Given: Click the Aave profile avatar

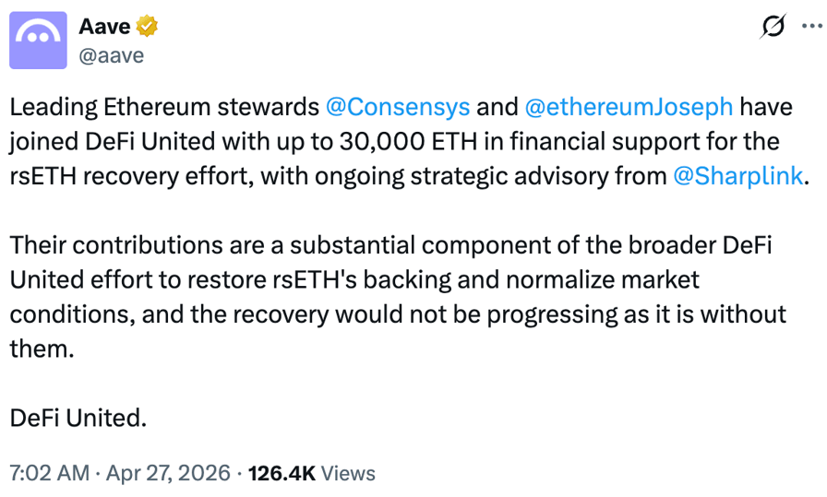Looking at the screenshot, I should tap(38, 41).
